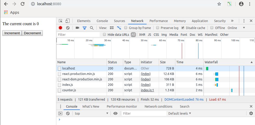Click the capture screenshots camera icon
The image size is (255, 125).
(77, 28)
